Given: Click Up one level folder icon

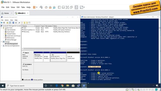Looking at the screenshot, I should pyautogui.click(x=7, y=23).
